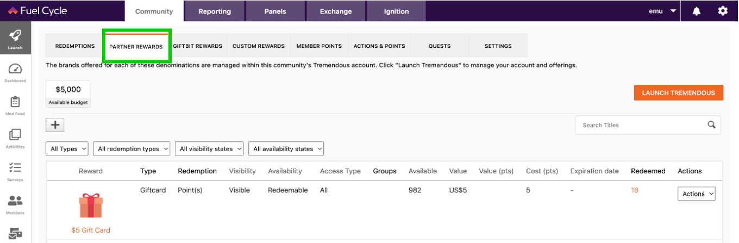Open the Redemptions sub-tab
The height and width of the screenshot is (243, 739).
pyautogui.click(x=75, y=46)
